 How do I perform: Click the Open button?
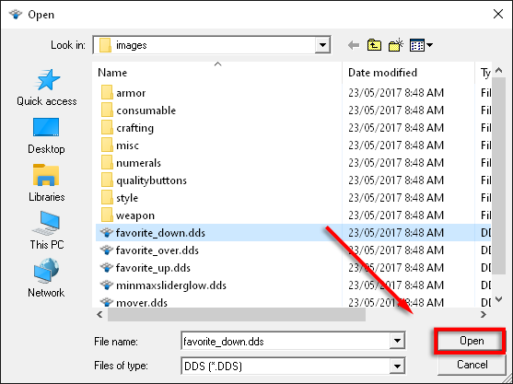tap(472, 341)
